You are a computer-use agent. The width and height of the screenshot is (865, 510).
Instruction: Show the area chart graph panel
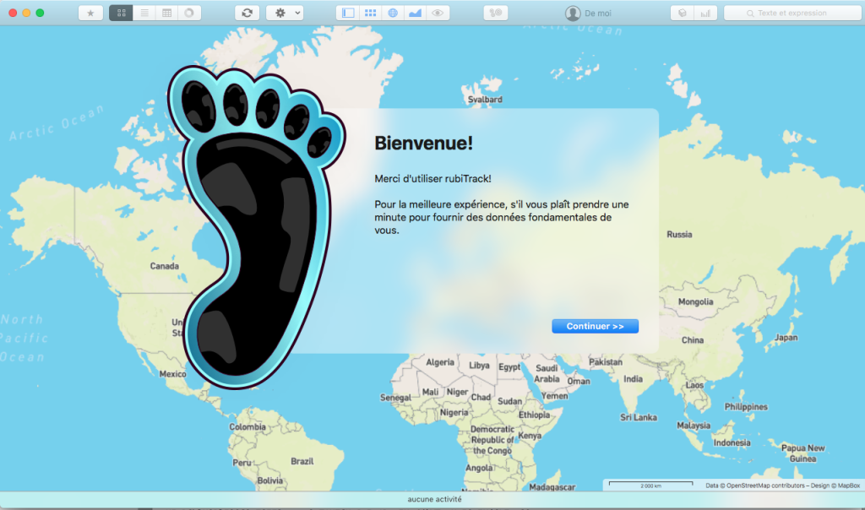click(415, 13)
